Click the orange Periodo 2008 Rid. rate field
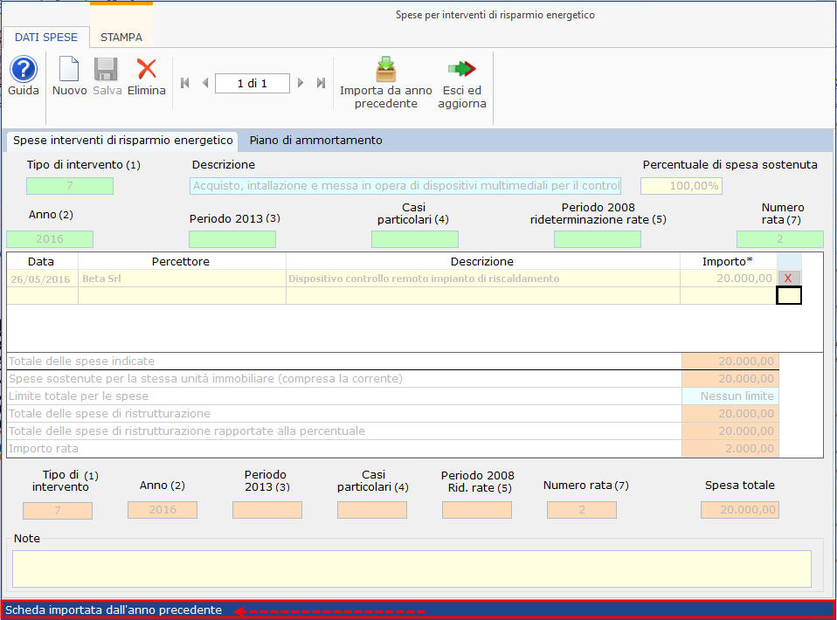This screenshot has width=837, height=620. coord(477,510)
